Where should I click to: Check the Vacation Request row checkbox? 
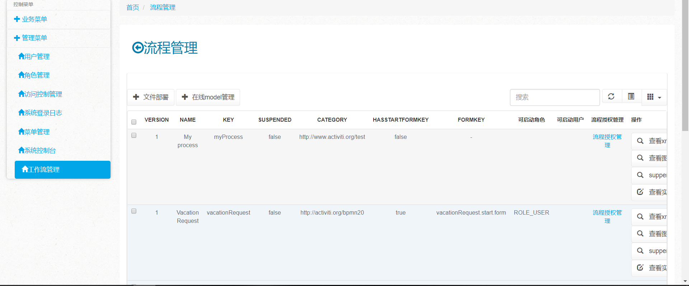click(134, 211)
